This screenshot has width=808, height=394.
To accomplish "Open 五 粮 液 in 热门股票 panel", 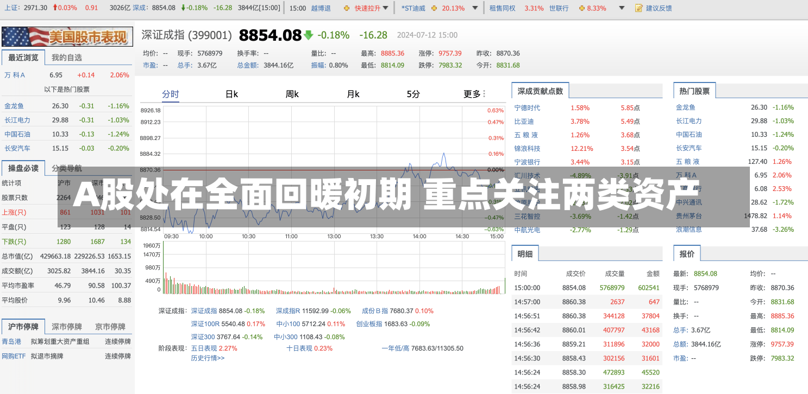I will [688, 161].
